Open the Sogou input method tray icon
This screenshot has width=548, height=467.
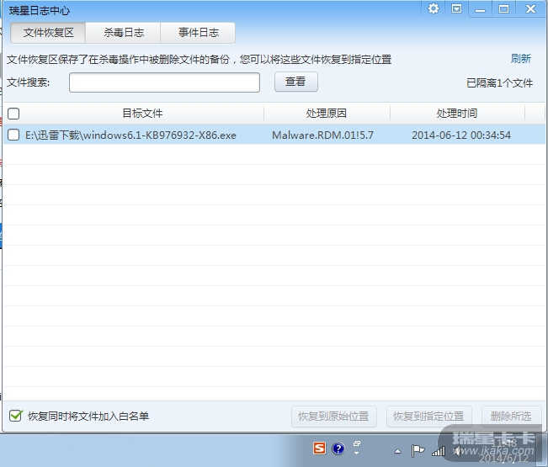(319, 448)
